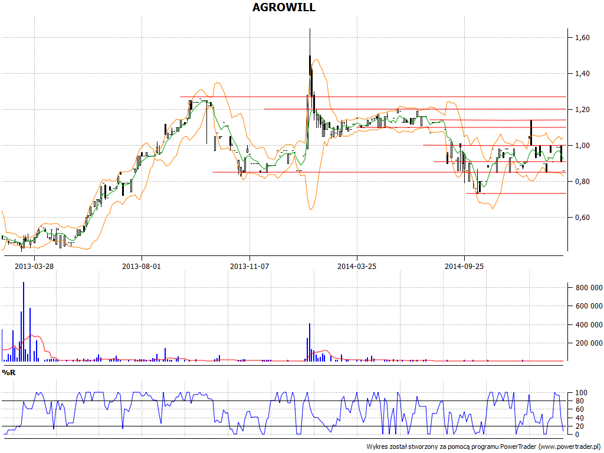Image resolution: width=604 pixels, height=453 pixels.
Task: Click the %R indicator label
Action: click(9, 373)
